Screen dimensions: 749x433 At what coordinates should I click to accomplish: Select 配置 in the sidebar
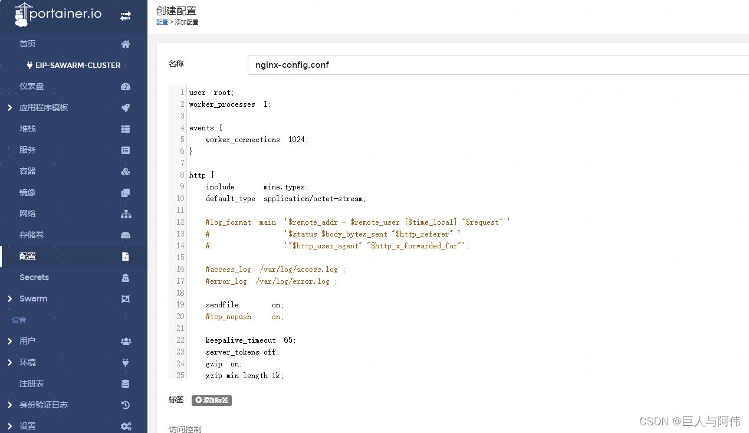point(28,256)
